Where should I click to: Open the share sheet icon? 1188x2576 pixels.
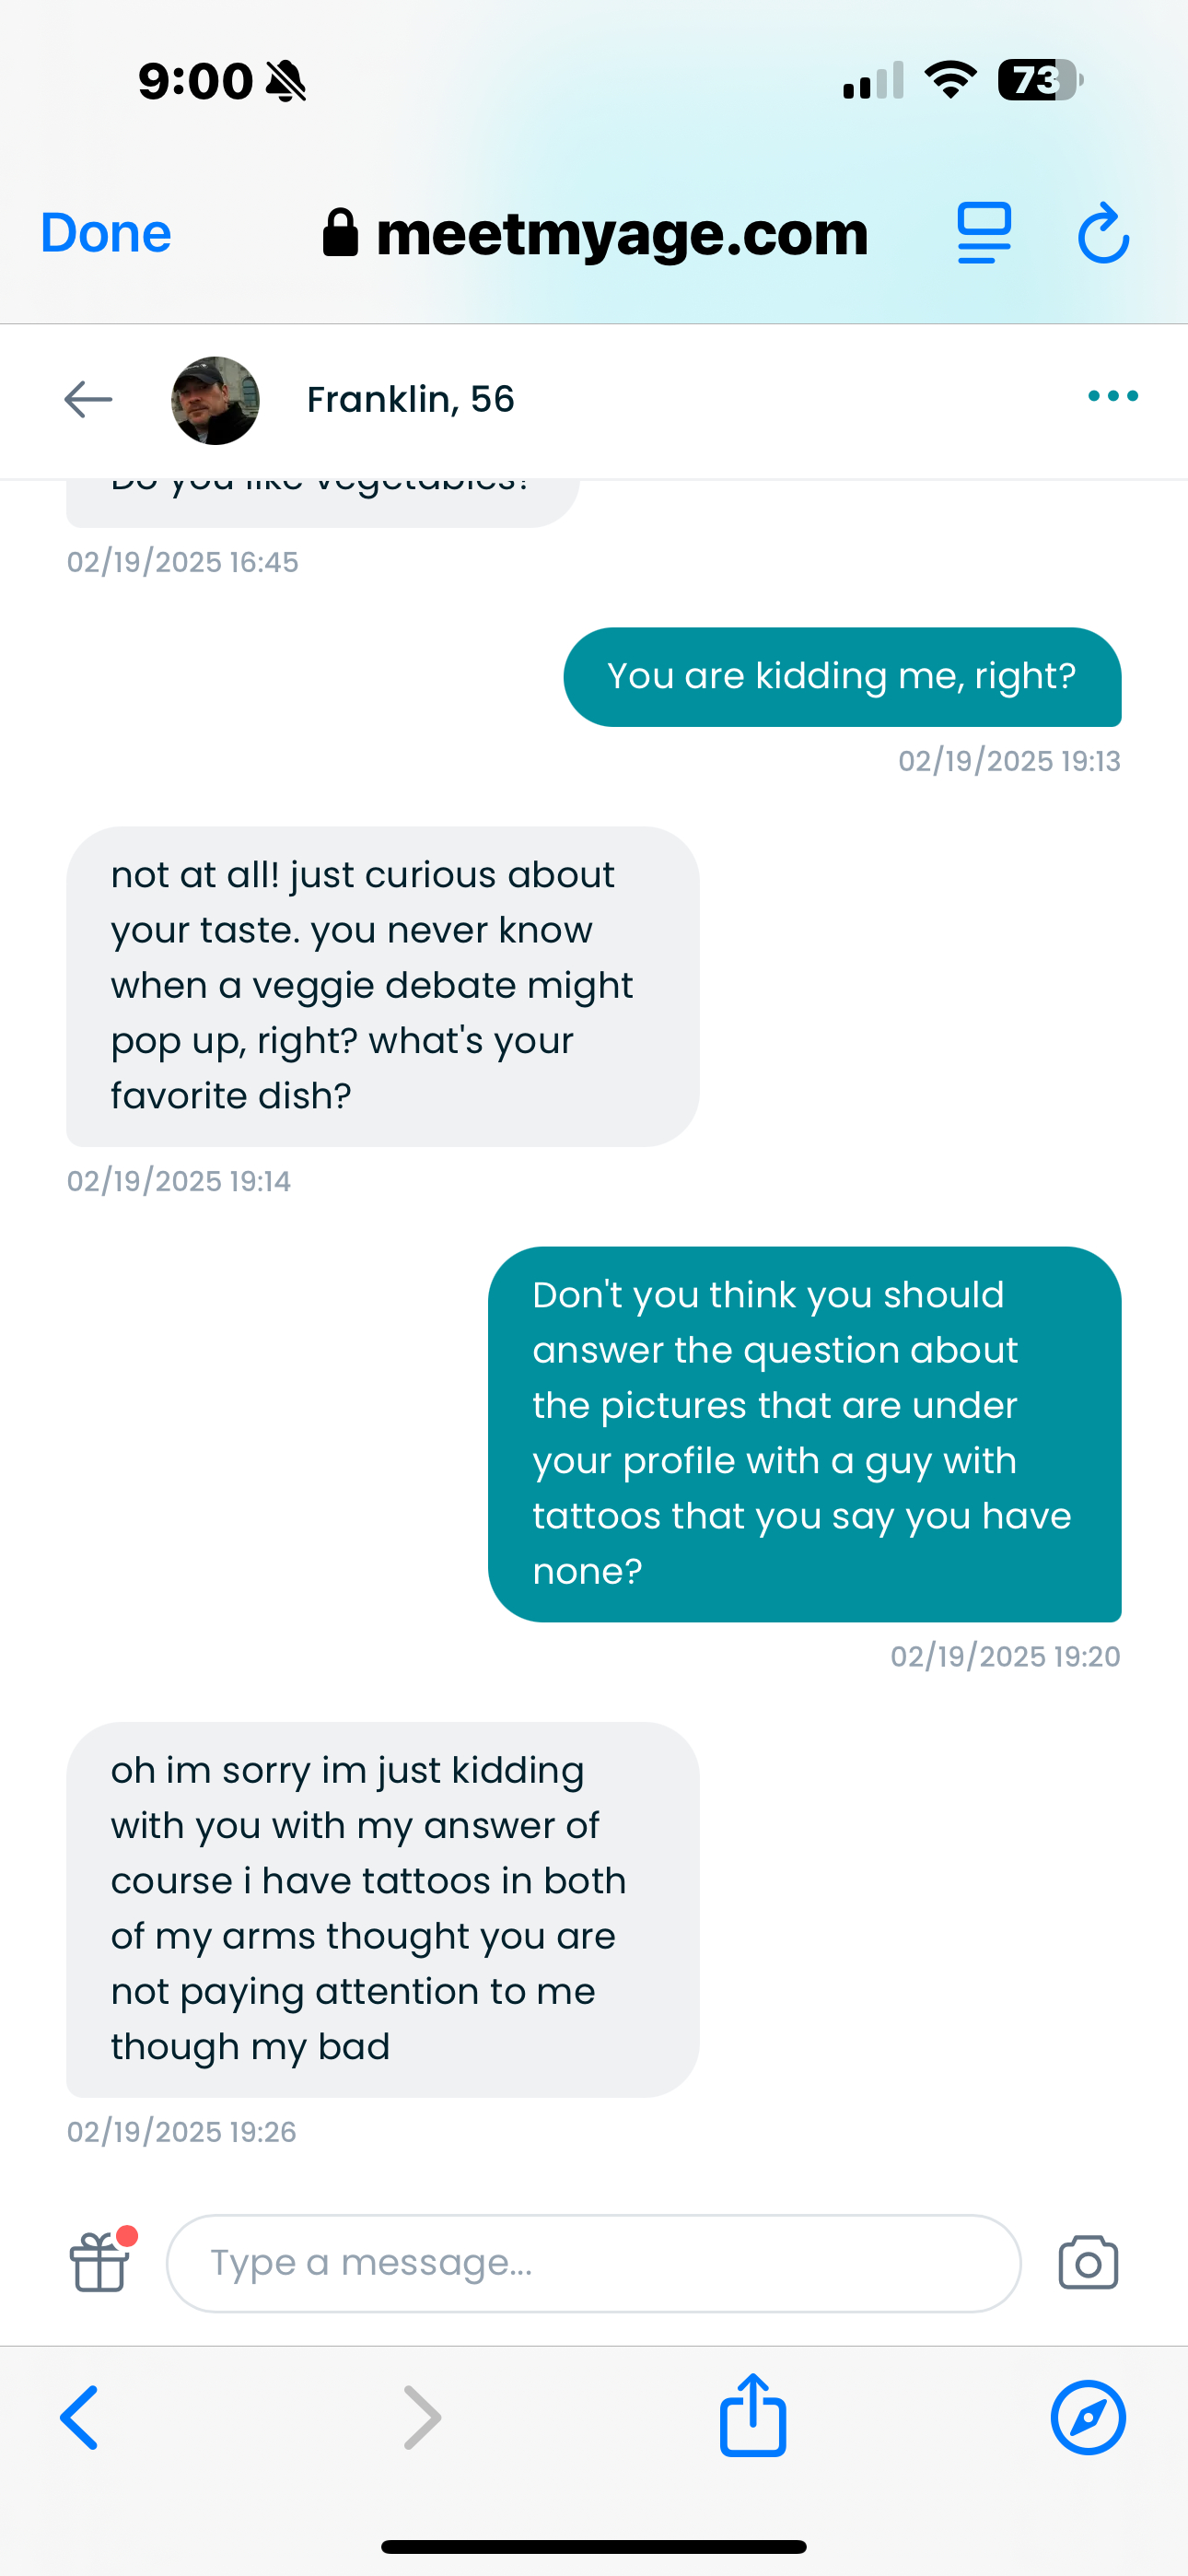753,2415
